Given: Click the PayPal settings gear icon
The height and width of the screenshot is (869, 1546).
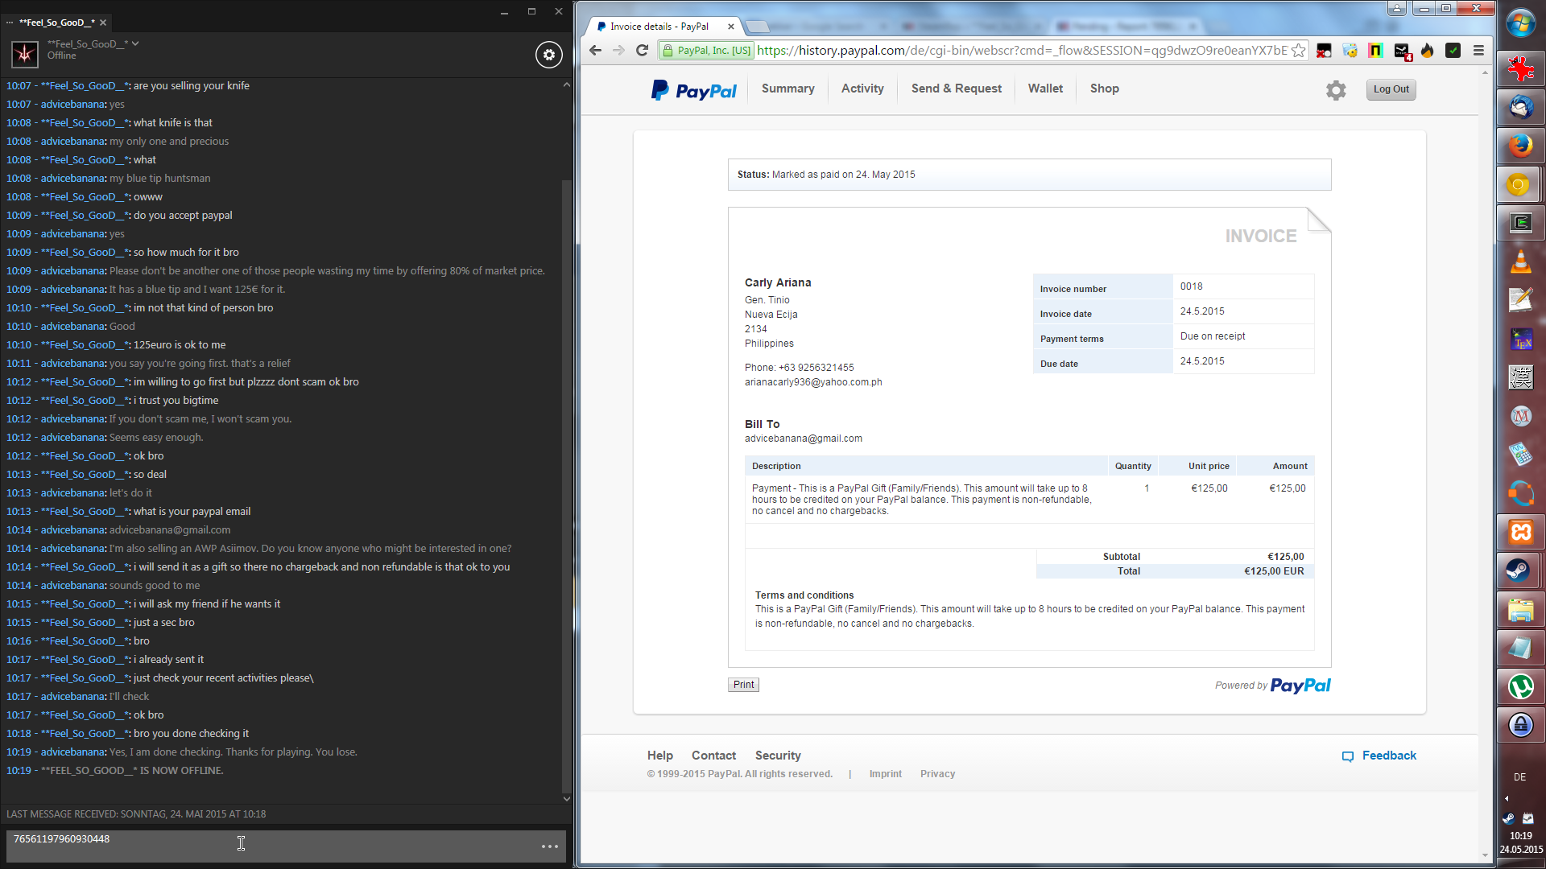Looking at the screenshot, I should point(1335,90).
